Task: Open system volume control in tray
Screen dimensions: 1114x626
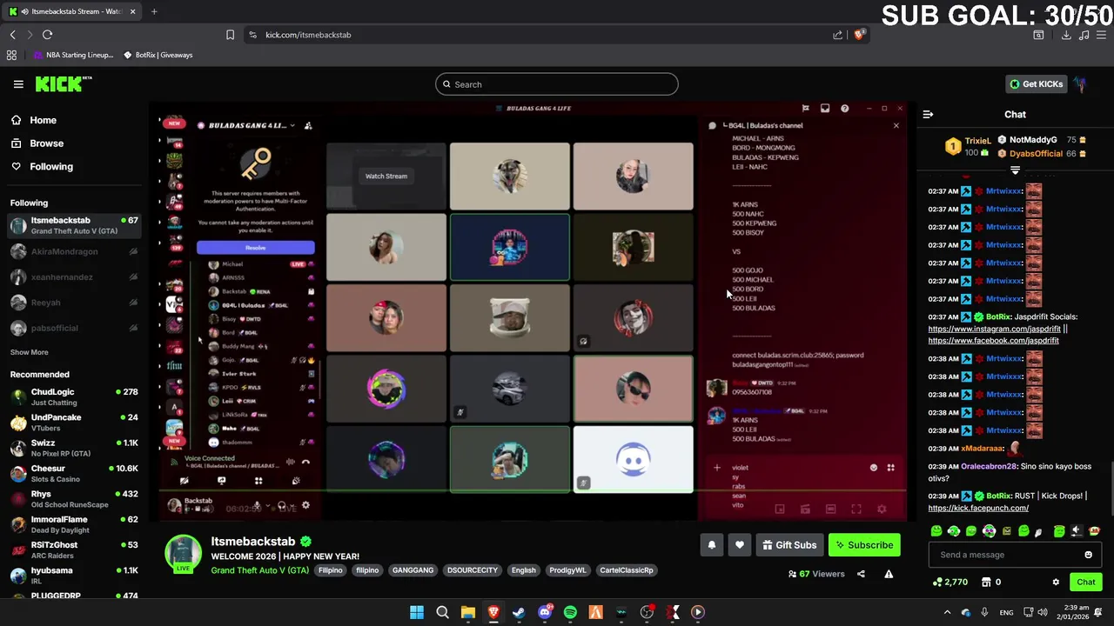Action: tap(1044, 612)
